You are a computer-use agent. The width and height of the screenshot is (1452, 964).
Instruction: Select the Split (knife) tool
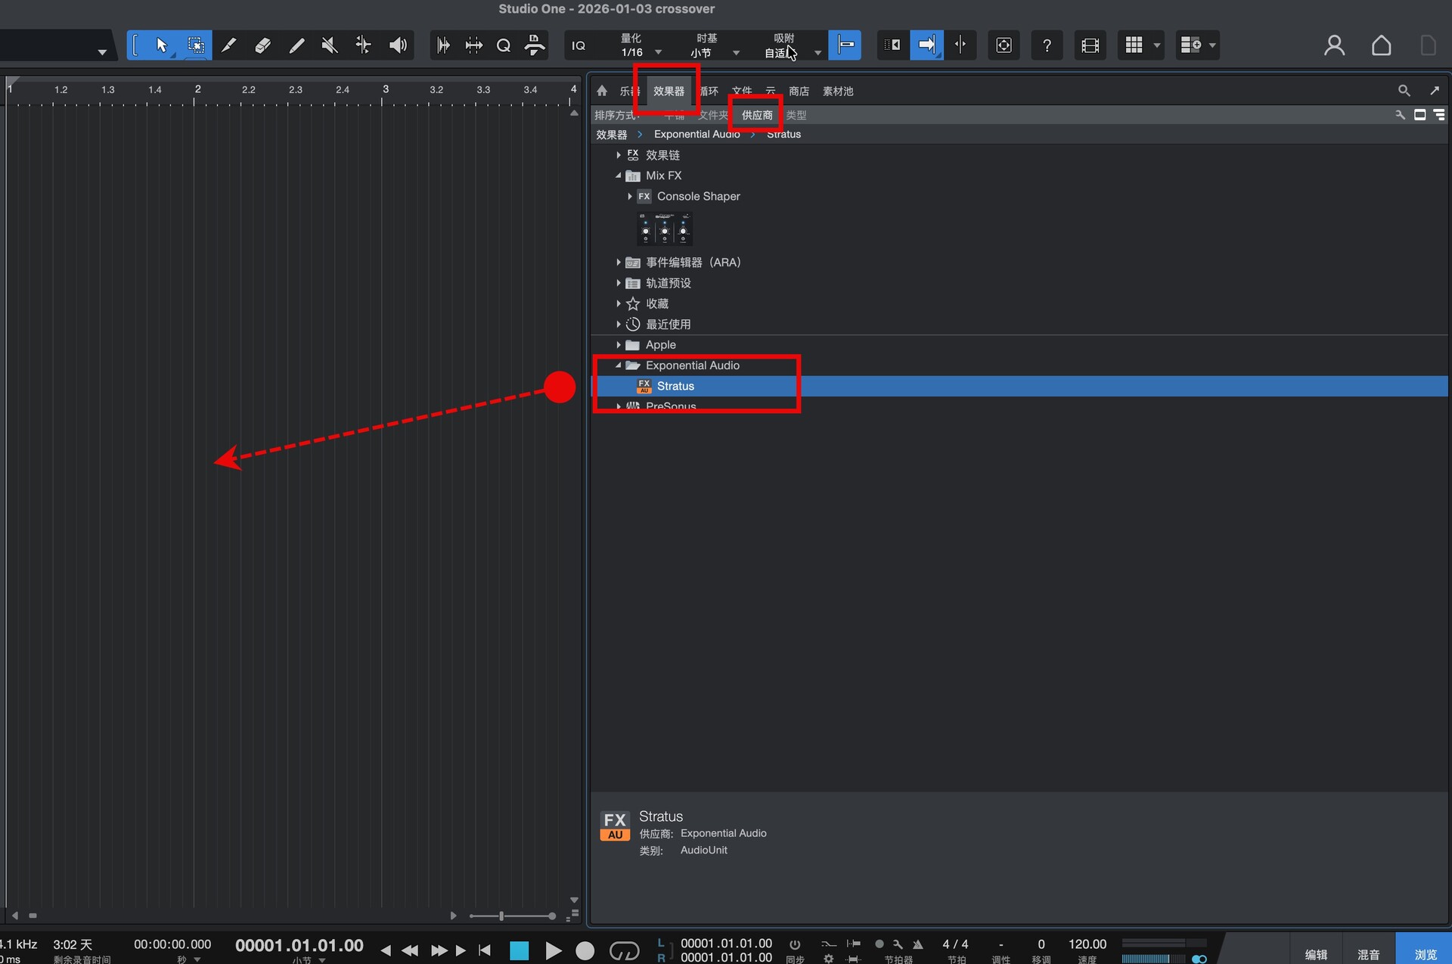point(228,45)
